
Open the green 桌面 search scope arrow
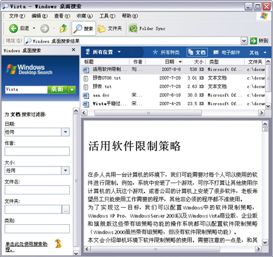point(72,89)
